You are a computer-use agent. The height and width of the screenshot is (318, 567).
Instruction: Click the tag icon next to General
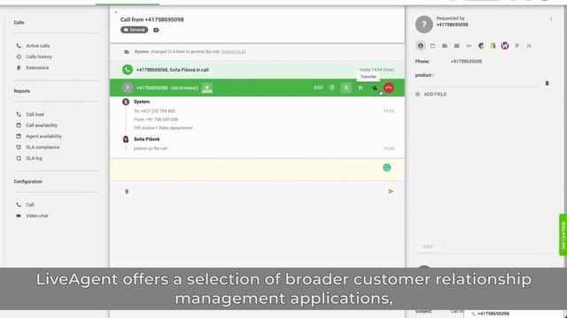tap(156, 30)
